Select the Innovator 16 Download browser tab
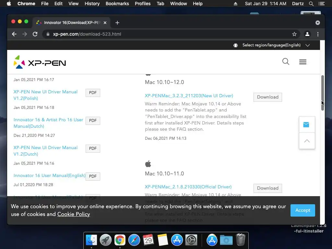This screenshot has height=249, width=332. 72,23
